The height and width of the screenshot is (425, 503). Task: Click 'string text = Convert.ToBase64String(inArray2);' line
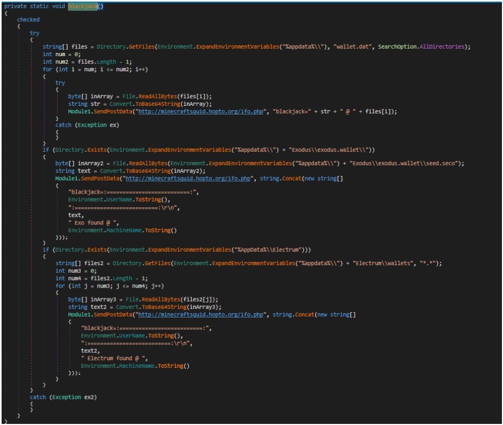tap(130, 171)
